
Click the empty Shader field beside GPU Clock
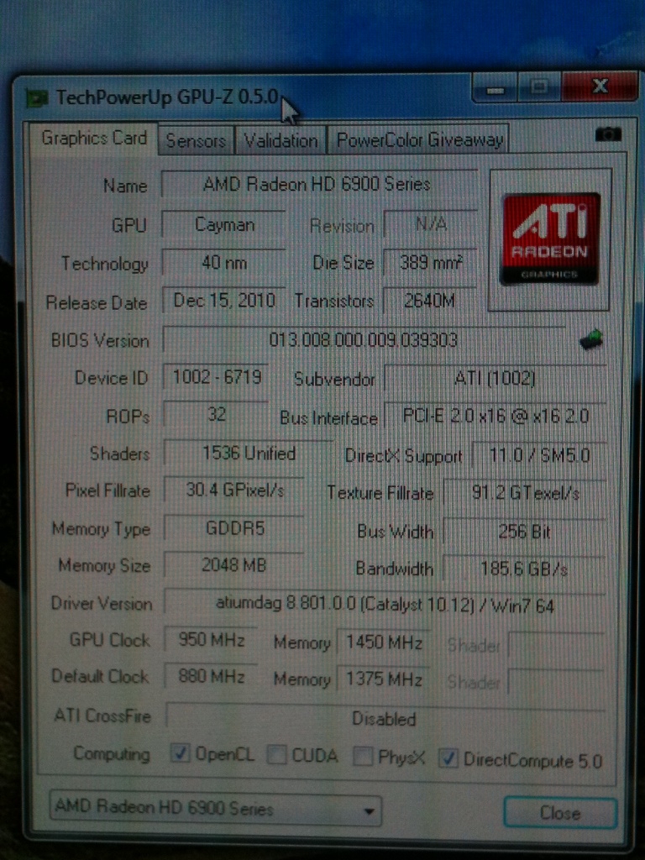556,645
